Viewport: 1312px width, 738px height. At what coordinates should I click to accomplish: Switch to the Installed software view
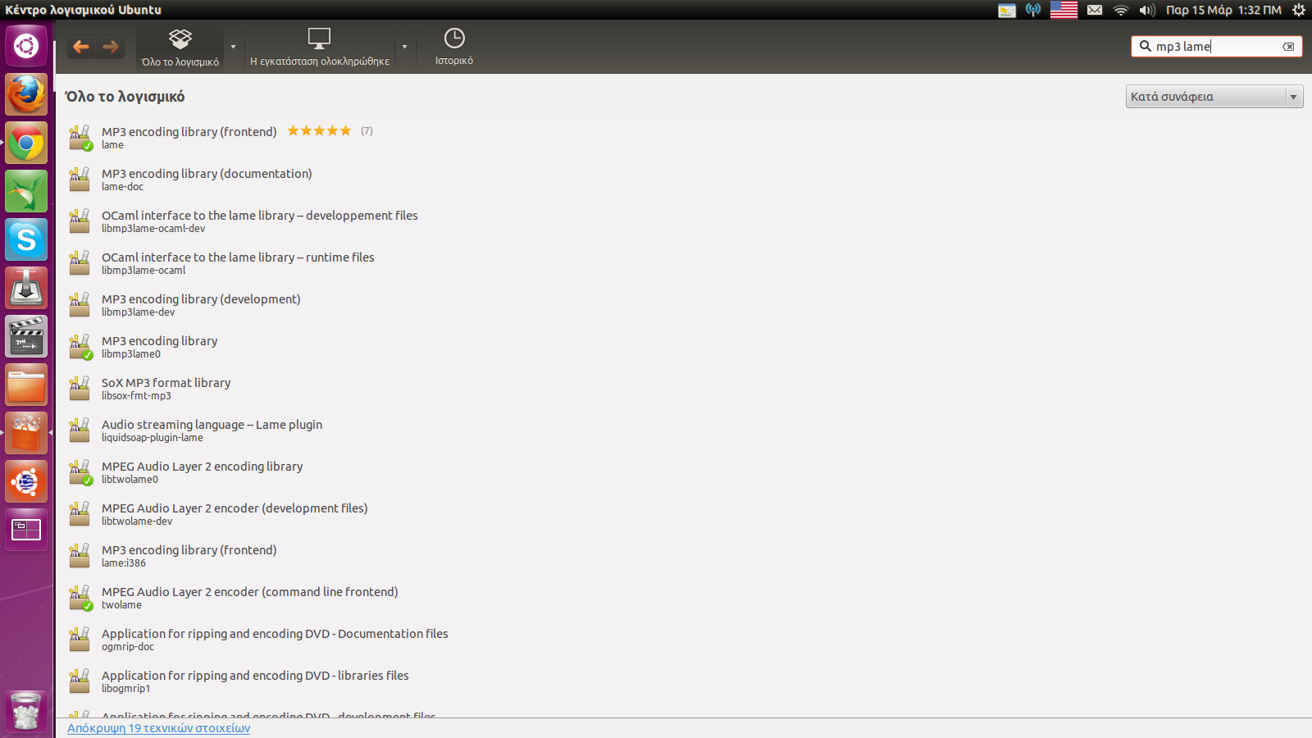point(319,47)
